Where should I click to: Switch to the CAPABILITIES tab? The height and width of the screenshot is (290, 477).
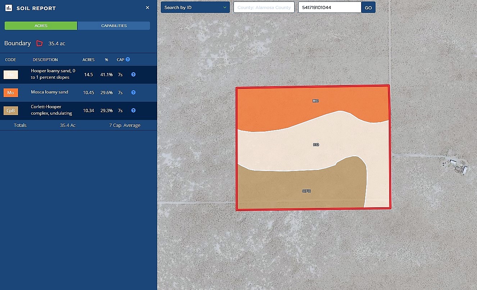click(114, 26)
